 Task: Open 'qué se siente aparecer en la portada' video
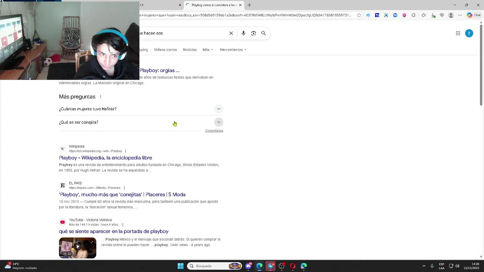coord(114,231)
